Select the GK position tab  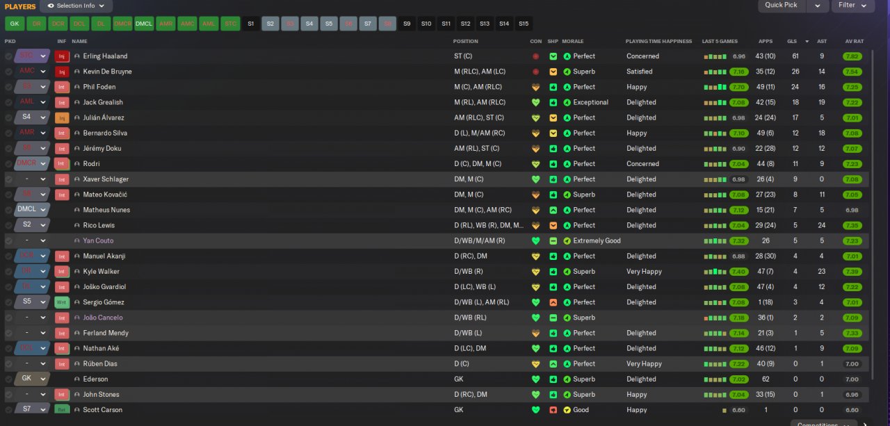[x=15, y=24]
